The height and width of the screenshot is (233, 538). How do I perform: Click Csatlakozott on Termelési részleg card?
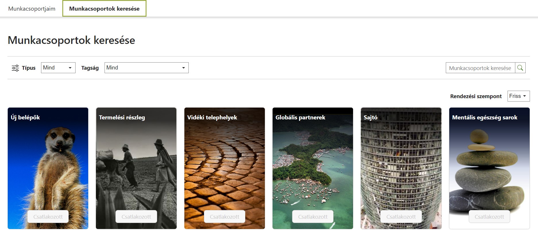click(x=136, y=217)
